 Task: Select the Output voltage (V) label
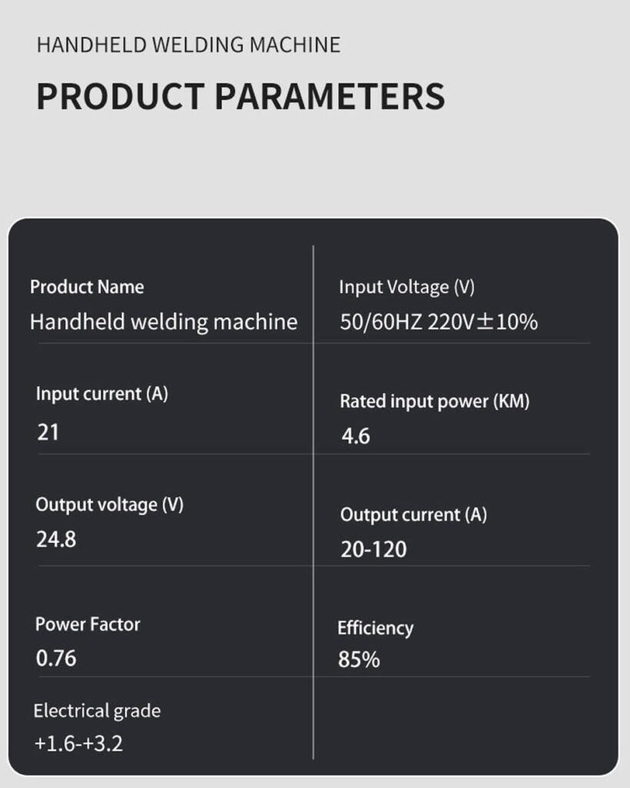tap(109, 505)
